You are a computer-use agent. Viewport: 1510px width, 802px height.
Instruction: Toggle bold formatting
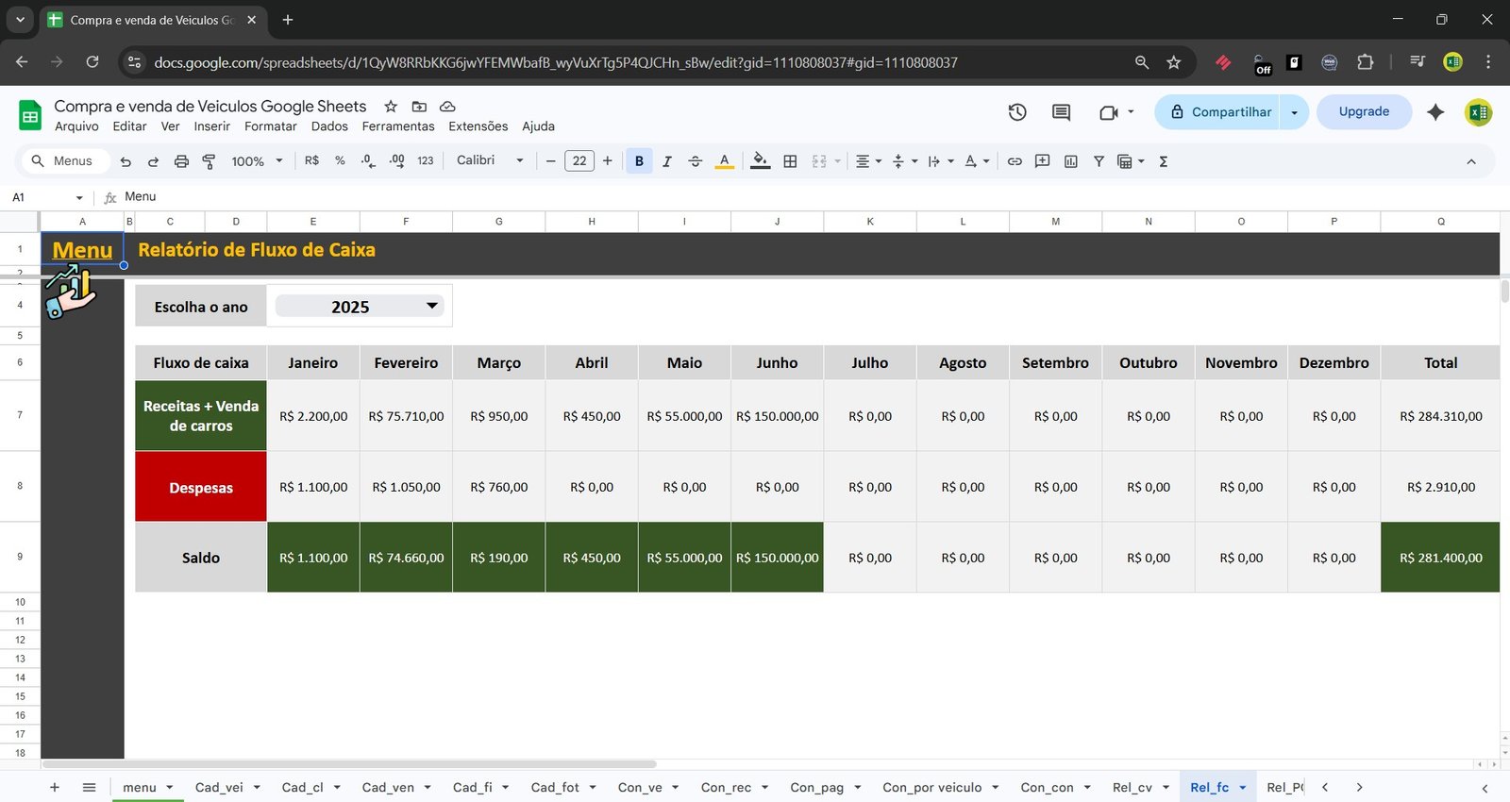coord(639,161)
